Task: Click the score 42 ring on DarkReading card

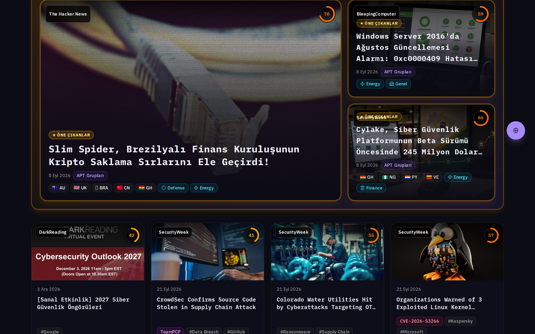Action: [132, 235]
